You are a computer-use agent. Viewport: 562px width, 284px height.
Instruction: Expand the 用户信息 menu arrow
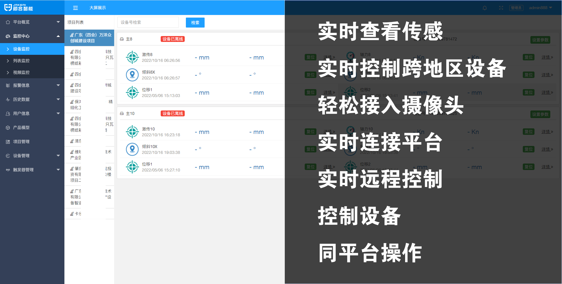coord(58,113)
